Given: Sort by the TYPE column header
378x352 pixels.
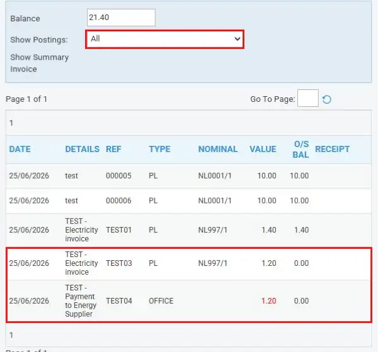Looking at the screenshot, I should pos(159,149).
